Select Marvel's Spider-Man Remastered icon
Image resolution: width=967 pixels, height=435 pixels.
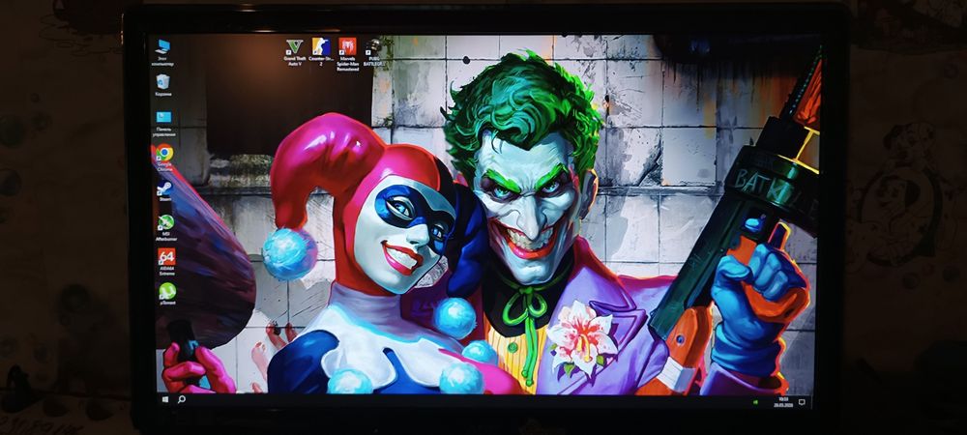[x=348, y=54]
